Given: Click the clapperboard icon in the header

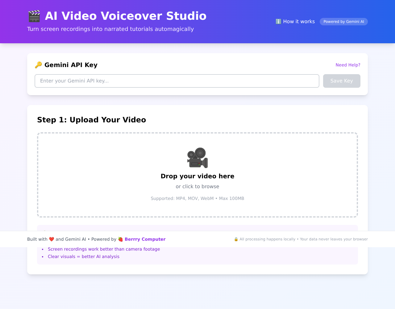Looking at the screenshot, I should click(x=34, y=15).
